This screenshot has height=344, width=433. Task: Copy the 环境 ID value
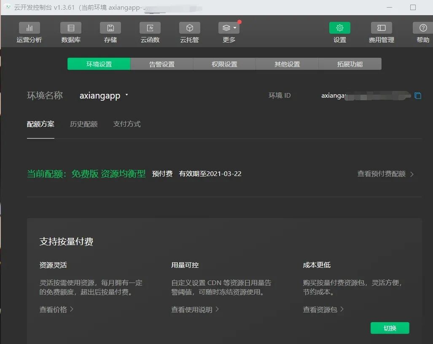point(418,96)
